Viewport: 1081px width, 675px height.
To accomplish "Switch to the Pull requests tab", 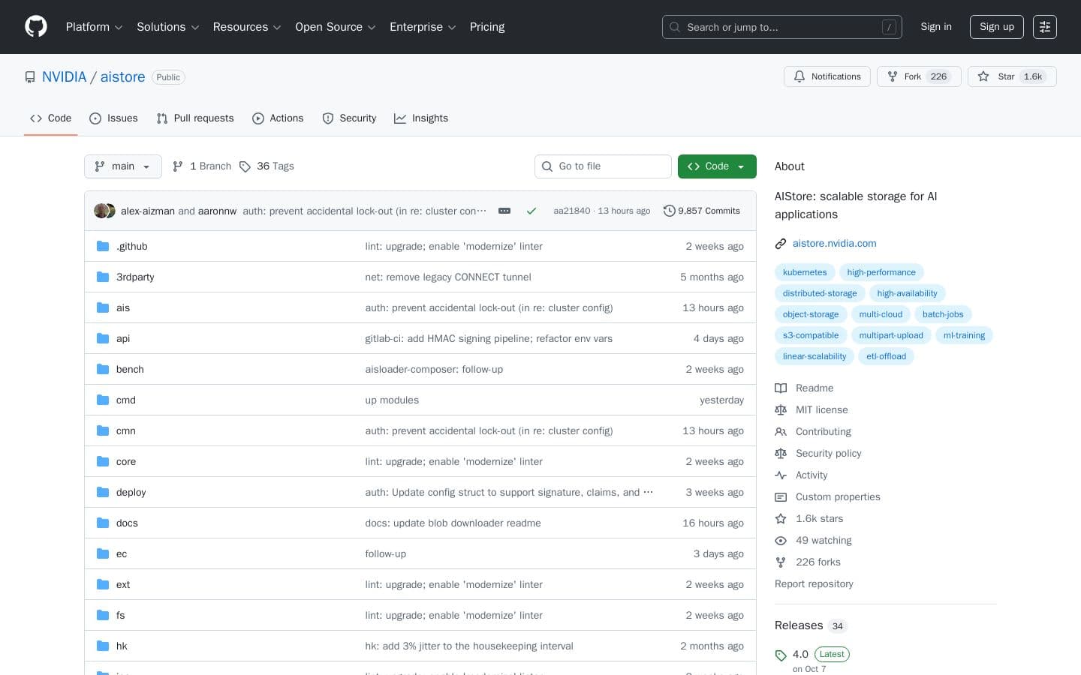I will [x=195, y=118].
